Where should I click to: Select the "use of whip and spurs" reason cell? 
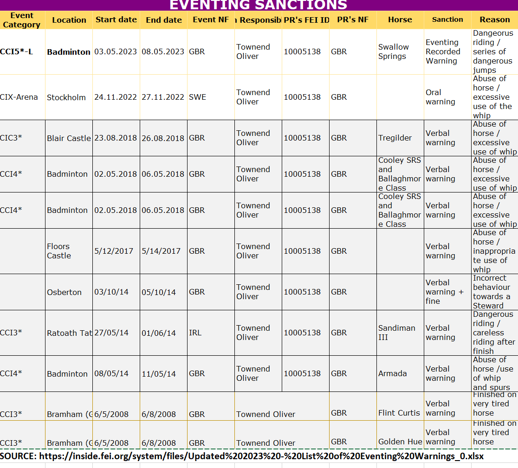[x=494, y=373]
